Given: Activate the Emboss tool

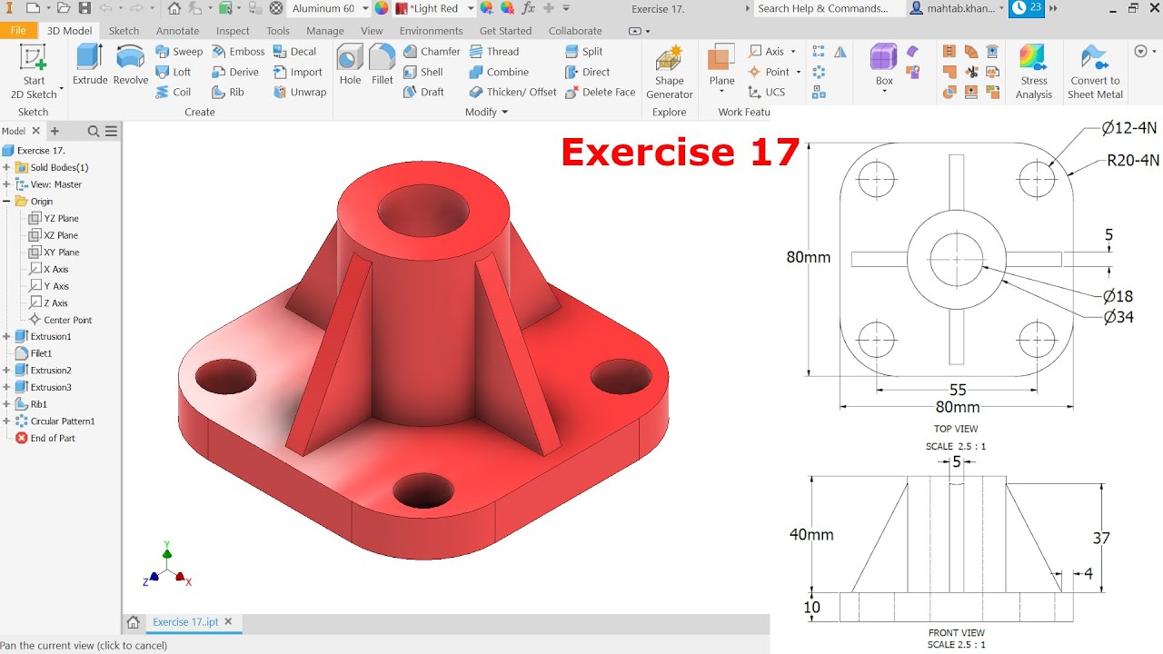Looking at the screenshot, I should pos(238,52).
